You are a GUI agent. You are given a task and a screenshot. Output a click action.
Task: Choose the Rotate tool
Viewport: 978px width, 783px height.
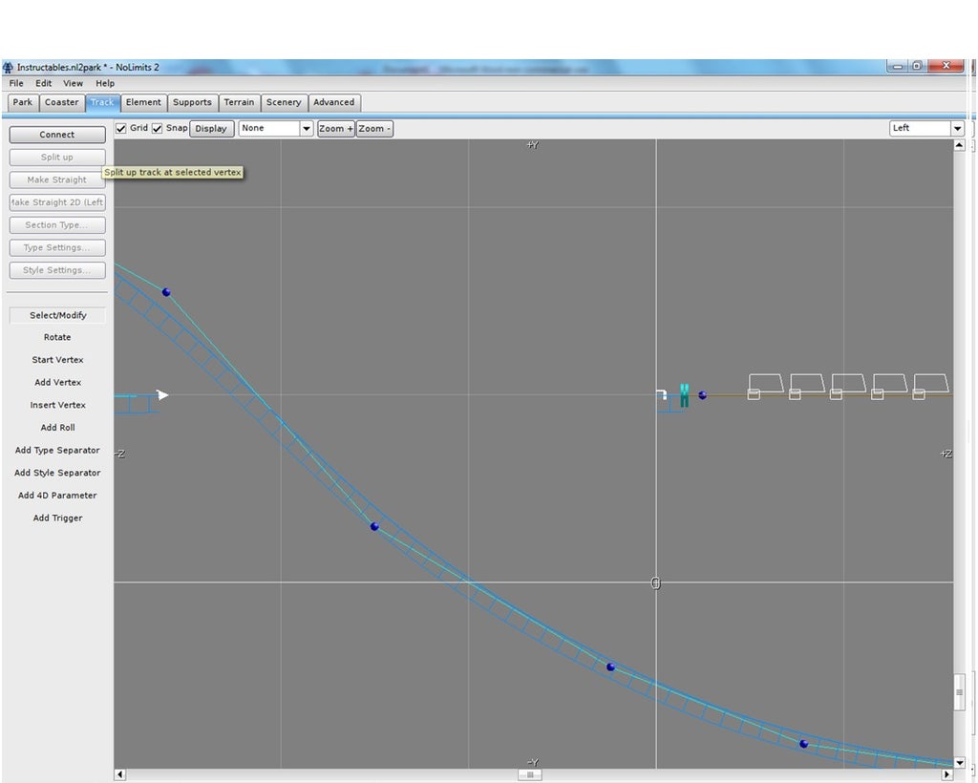pos(57,337)
